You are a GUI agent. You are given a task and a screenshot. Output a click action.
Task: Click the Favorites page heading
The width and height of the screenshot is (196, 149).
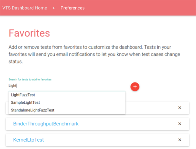pos(29,33)
